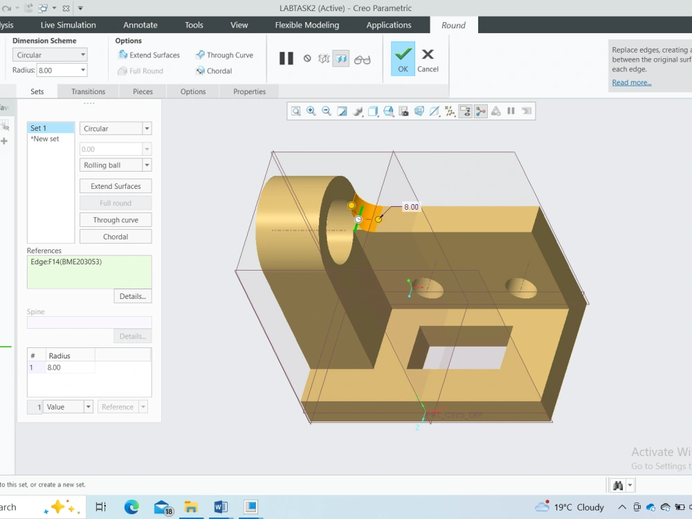Open the View Manager icon
This screenshot has height=519, width=692.
click(x=403, y=111)
